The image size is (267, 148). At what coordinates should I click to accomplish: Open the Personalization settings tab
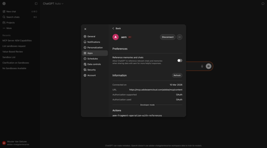click(95, 48)
